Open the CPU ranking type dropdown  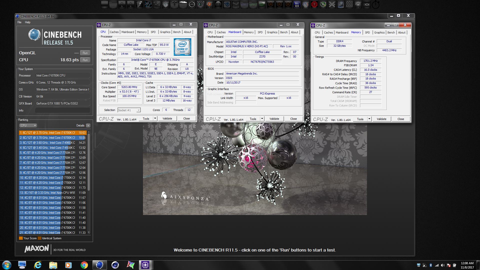pyautogui.click(x=28, y=125)
